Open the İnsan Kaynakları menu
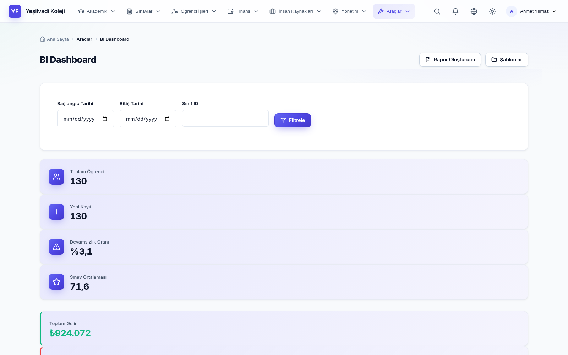Image resolution: width=568 pixels, height=355 pixels. coord(296,11)
